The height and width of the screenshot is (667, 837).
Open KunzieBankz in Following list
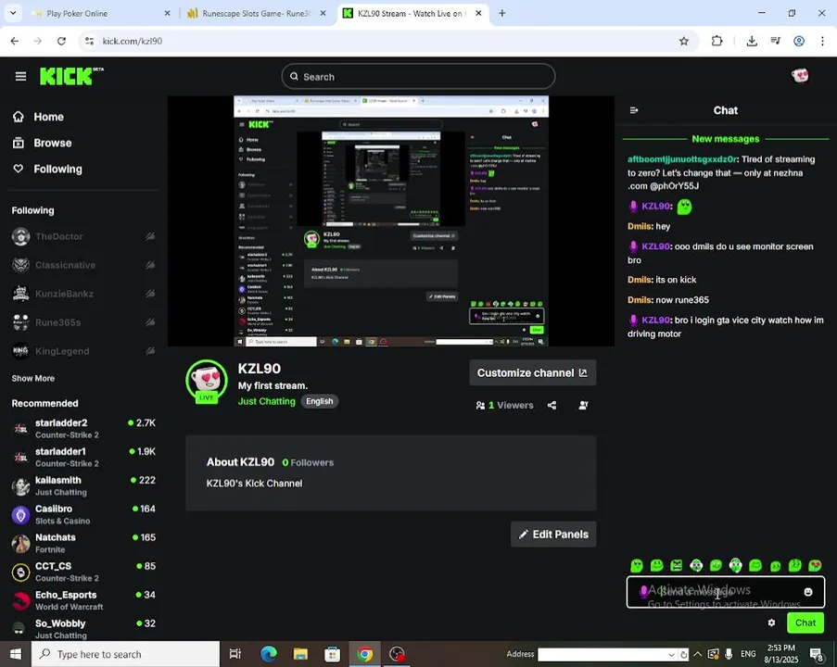pos(83,294)
